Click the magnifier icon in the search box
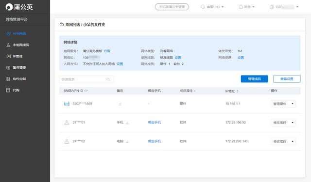This screenshot has width=311, height=182. [x=108, y=79]
